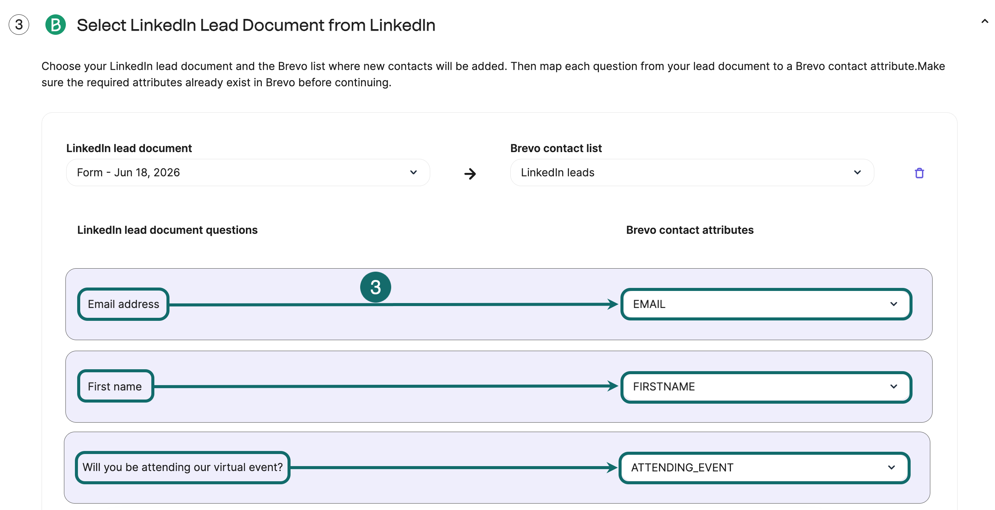Viewport: 995px width, 510px height.
Task: Open the LinkedIn lead document dropdown
Action: point(248,172)
